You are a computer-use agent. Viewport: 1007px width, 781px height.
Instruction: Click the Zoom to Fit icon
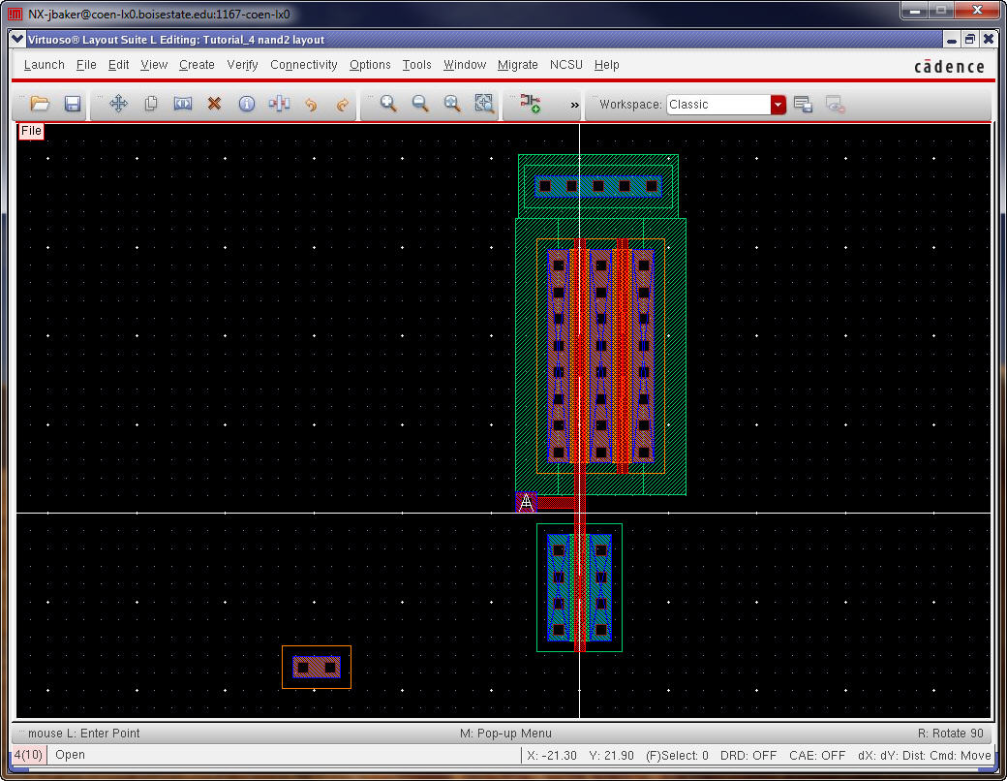coord(452,104)
